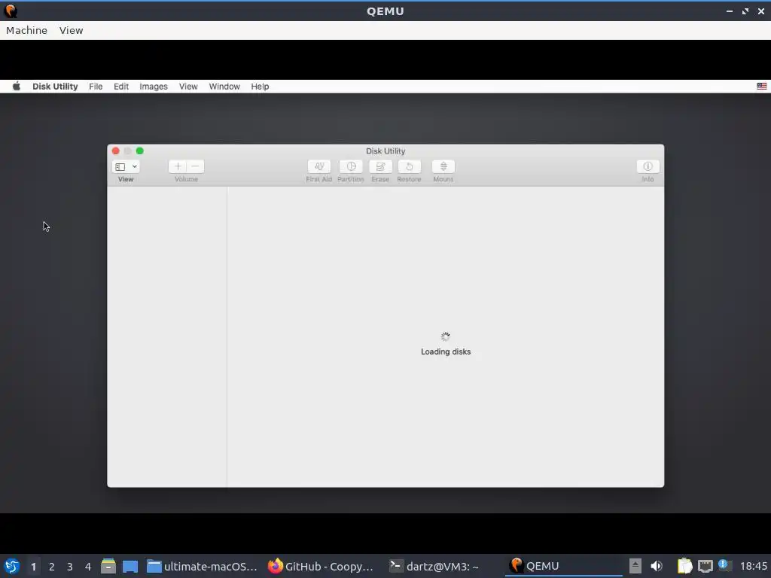Switch to the GitHub Firefox window
This screenshot has width=771, height=578.
[x=321, y=566]
